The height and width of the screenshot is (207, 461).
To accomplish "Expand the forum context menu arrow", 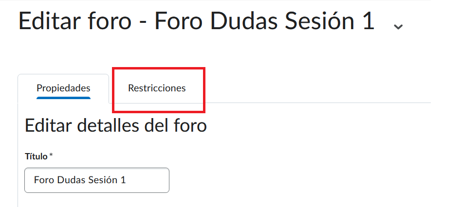I will pos(398,26).
